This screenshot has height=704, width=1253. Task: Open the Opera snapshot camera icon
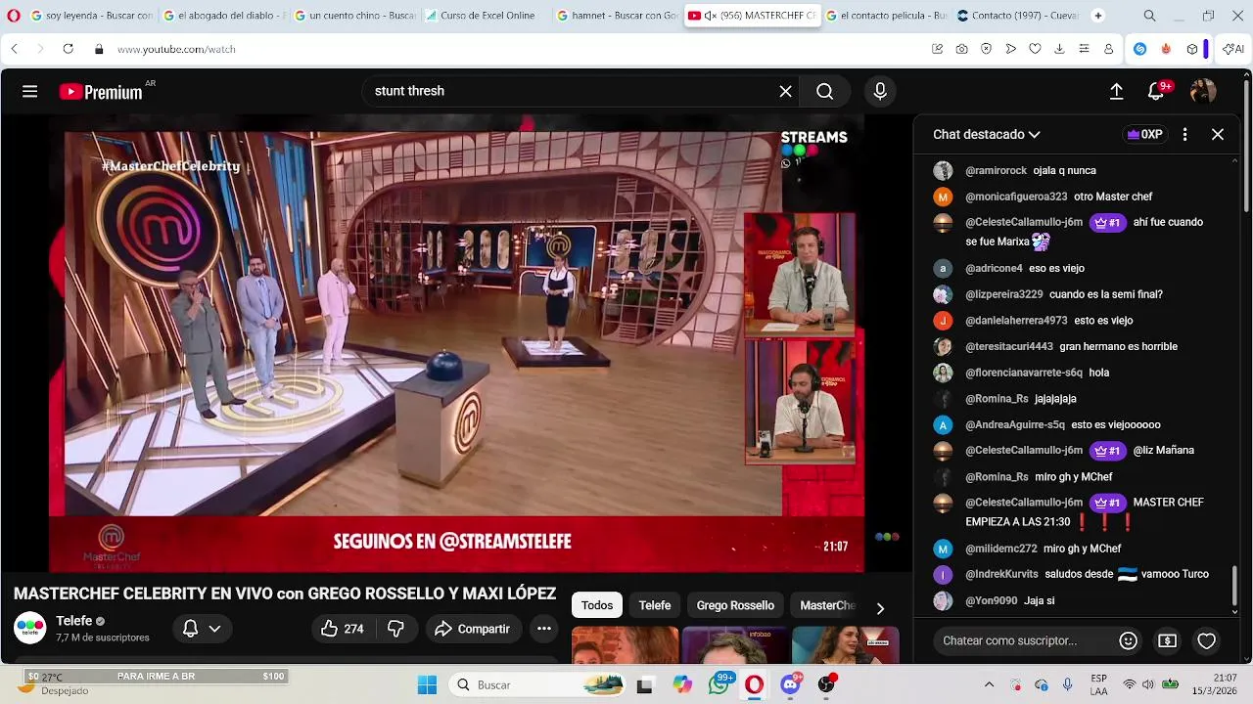(961, 49)
